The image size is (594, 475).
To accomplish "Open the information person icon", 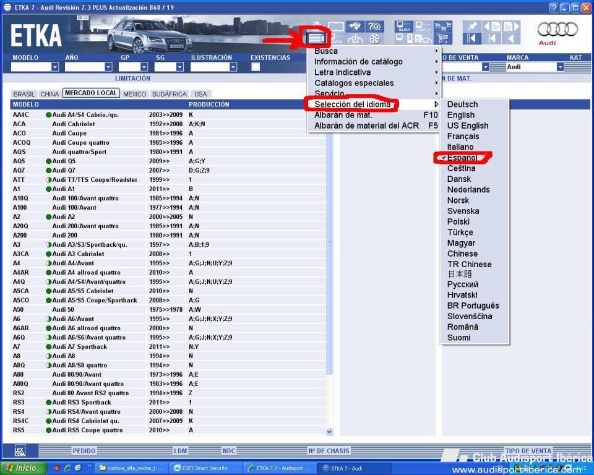I will (x=355, y=38).
